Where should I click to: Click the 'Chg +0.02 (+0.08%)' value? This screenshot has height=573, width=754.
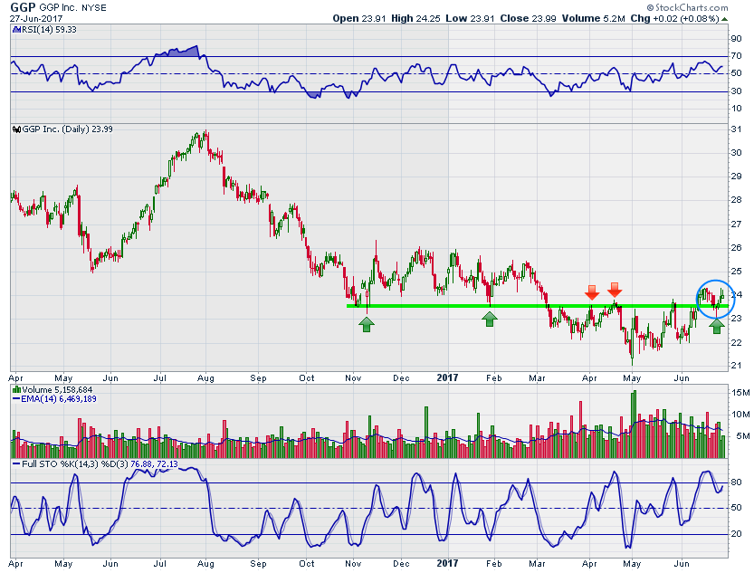[675, 19]
